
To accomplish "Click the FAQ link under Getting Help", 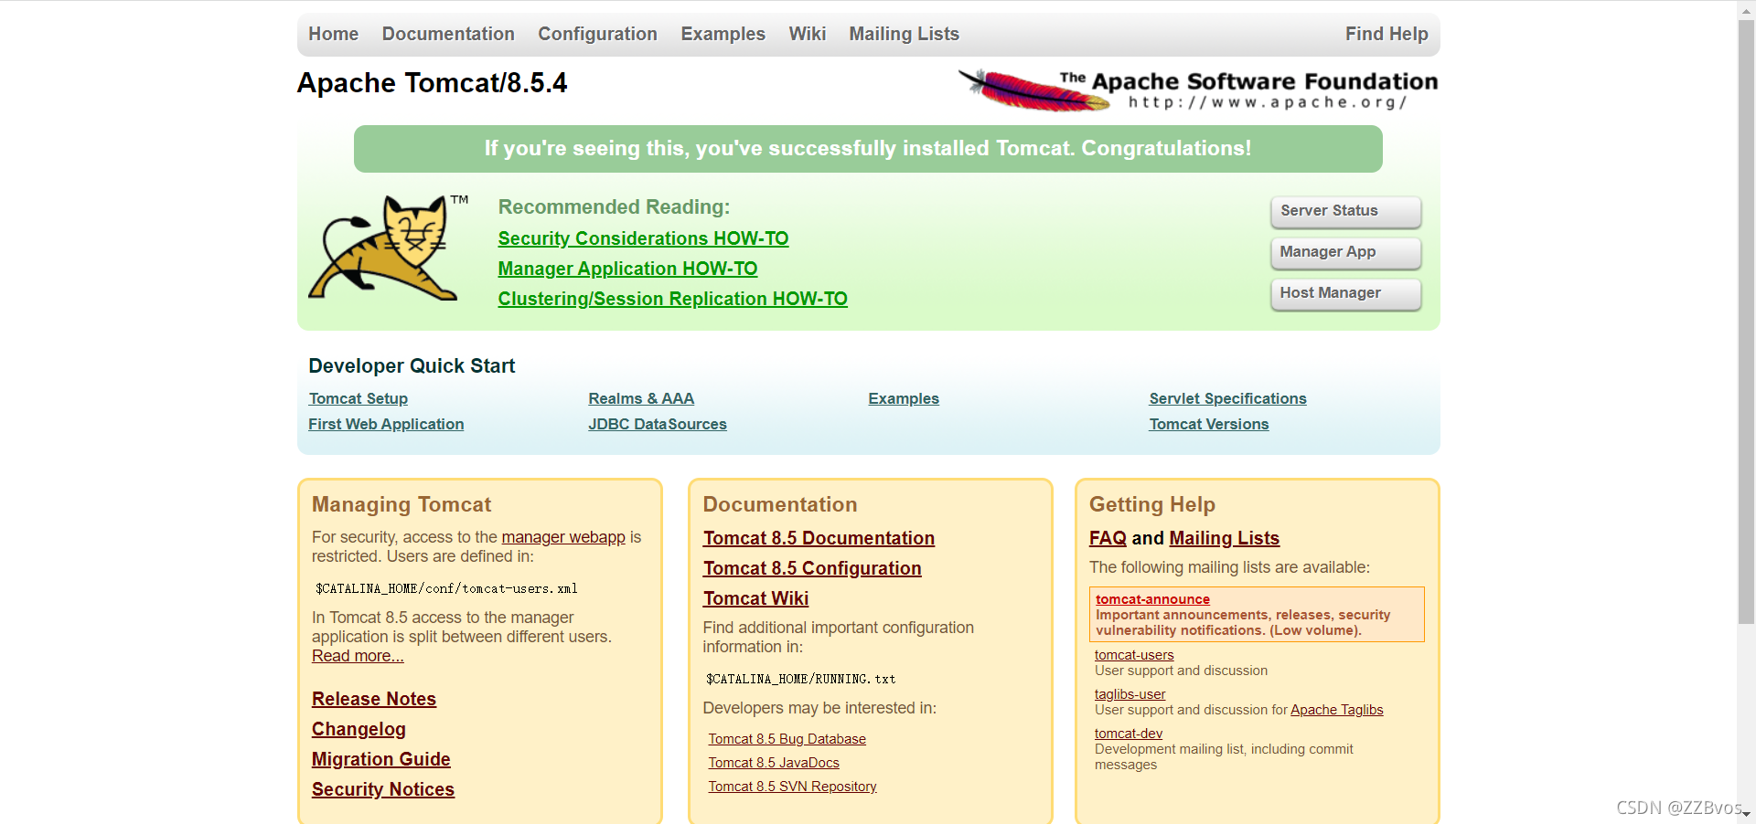I will [1108, 538].
